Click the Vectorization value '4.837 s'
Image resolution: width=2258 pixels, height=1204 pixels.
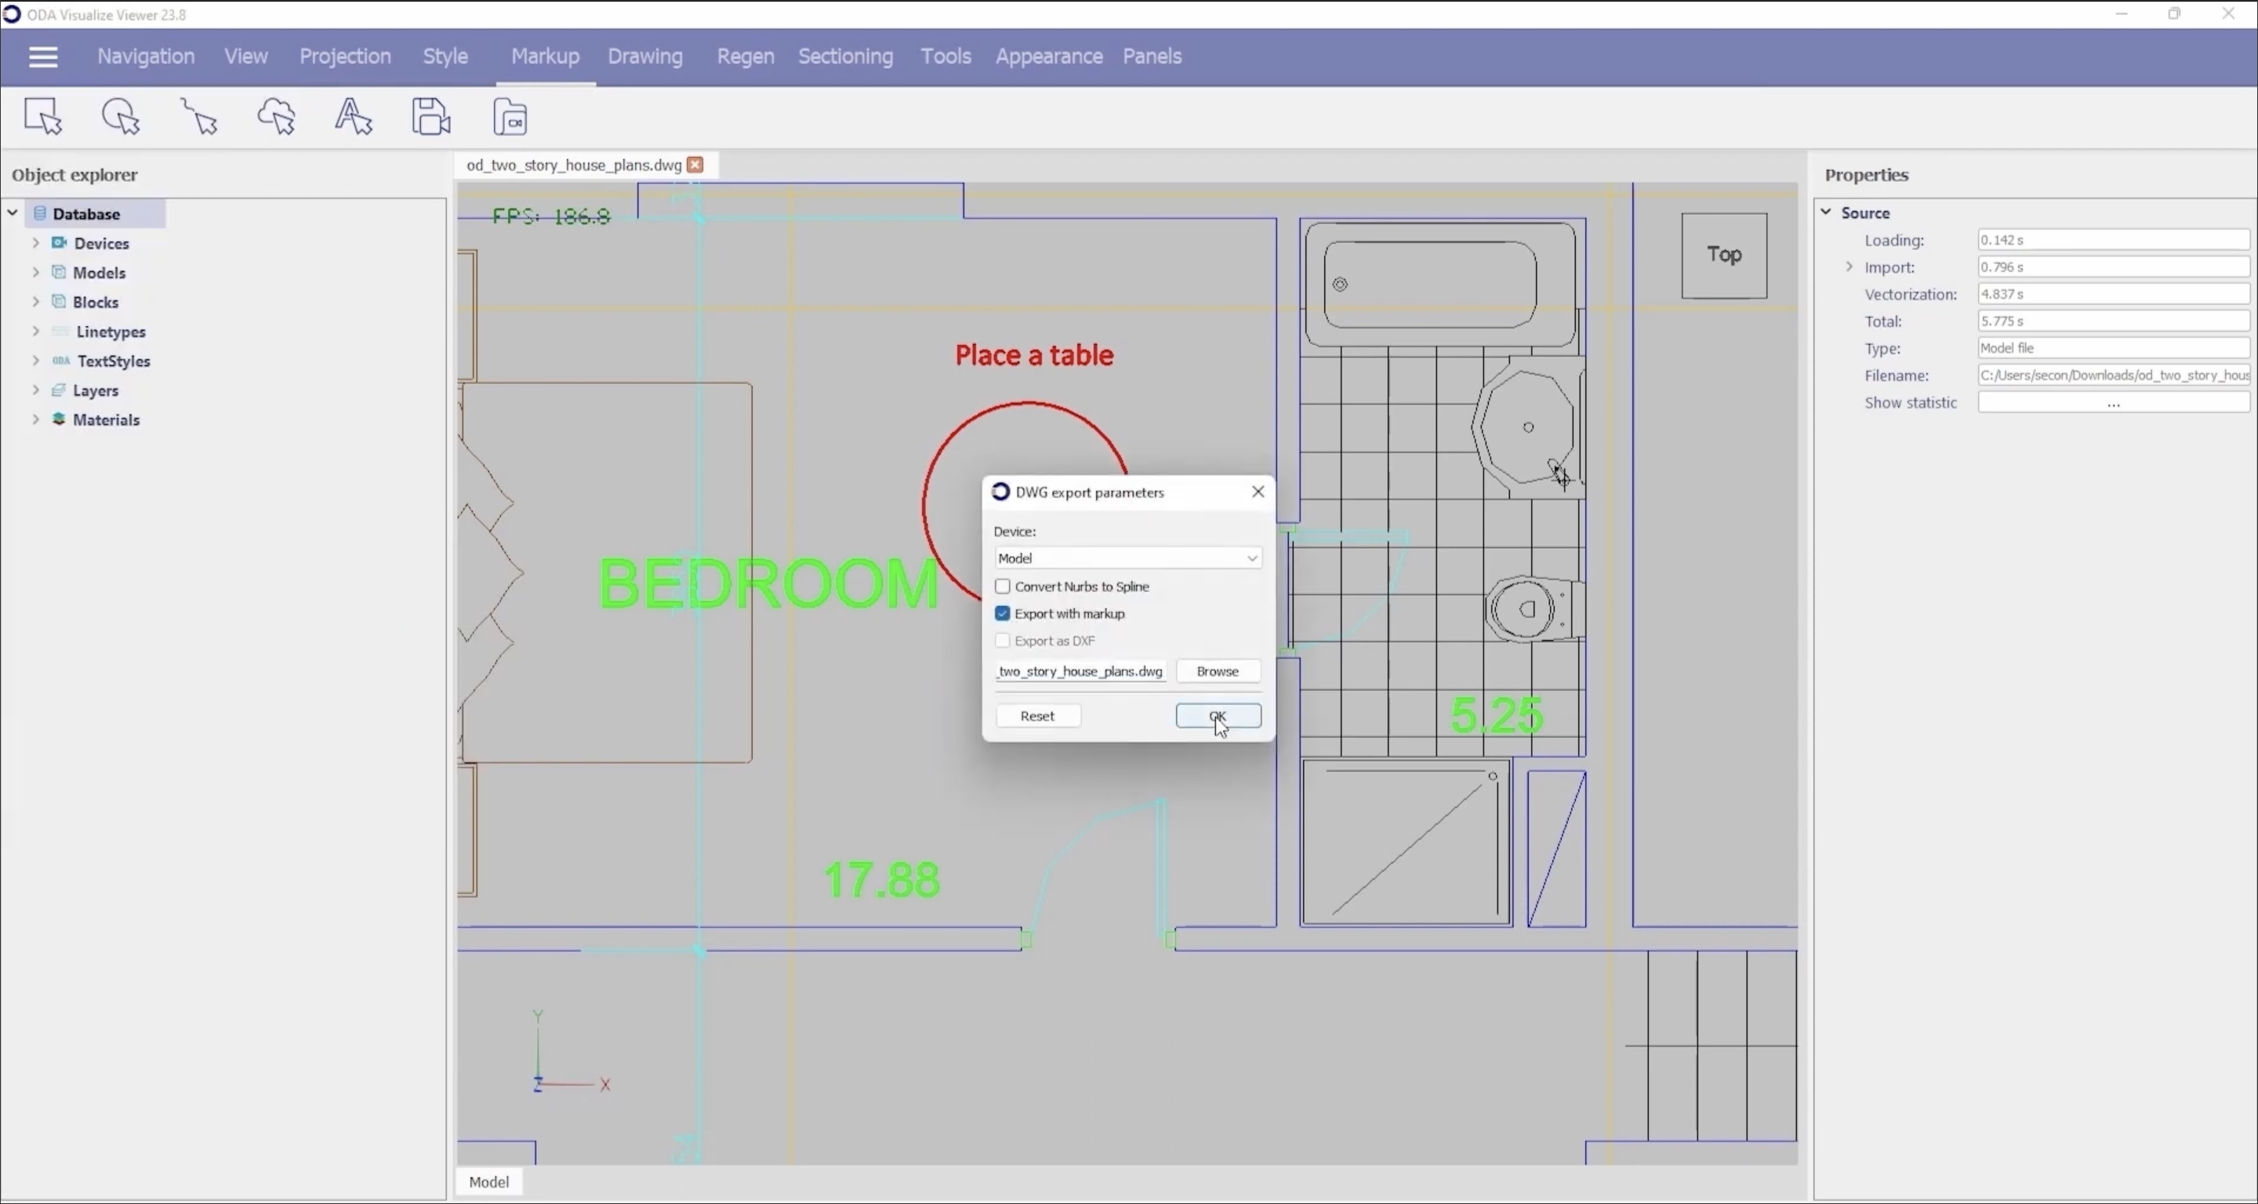[2114, 295]
